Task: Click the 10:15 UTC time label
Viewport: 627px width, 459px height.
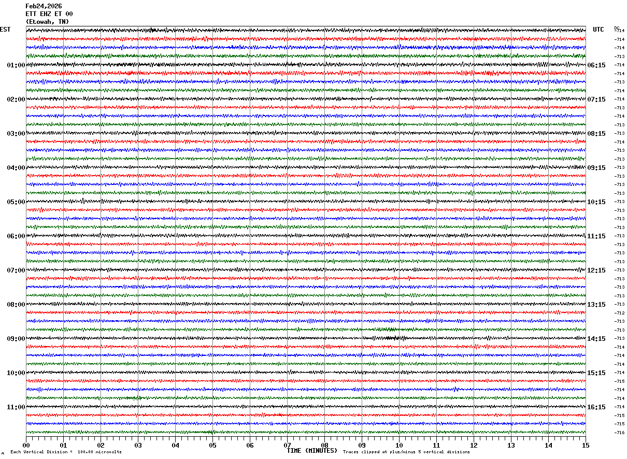Action: (x=596, y=202)
